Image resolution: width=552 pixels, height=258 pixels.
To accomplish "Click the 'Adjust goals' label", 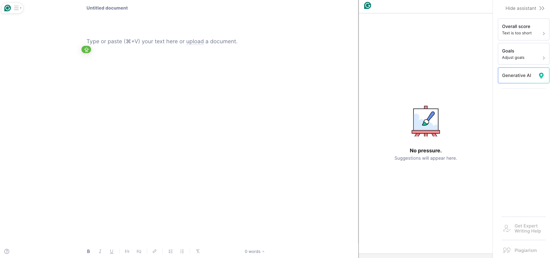I will coord(513,58).
